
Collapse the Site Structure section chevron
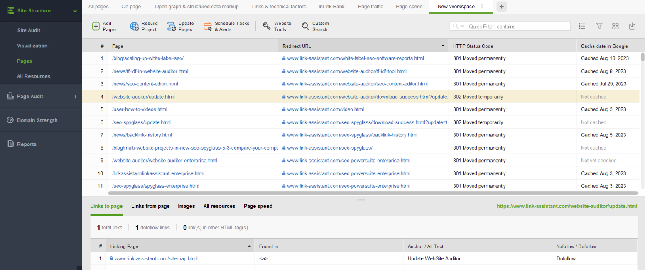pos(75,11)
